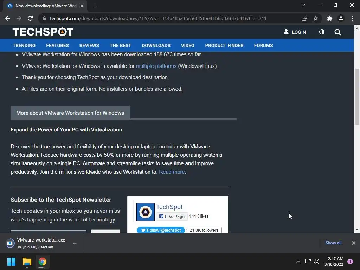Click the LOGIN user icon
Viewport: 360px width, 270px height.
(x=286, y=32)
